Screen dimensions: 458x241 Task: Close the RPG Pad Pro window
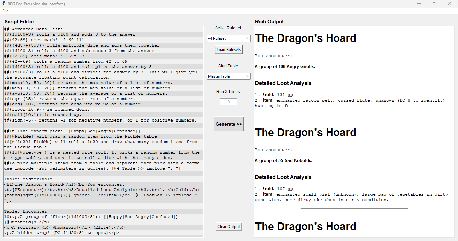click(450, 4)
